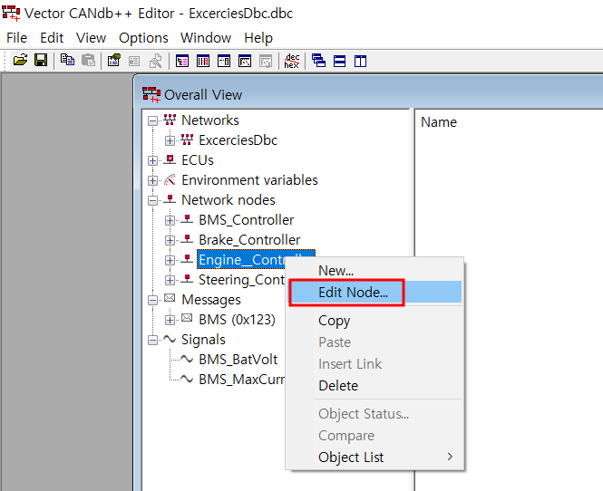The width and height of the screenshot is (603, 491).
Task: Click the Copy toolbar icon
Action: click(68, 61)
